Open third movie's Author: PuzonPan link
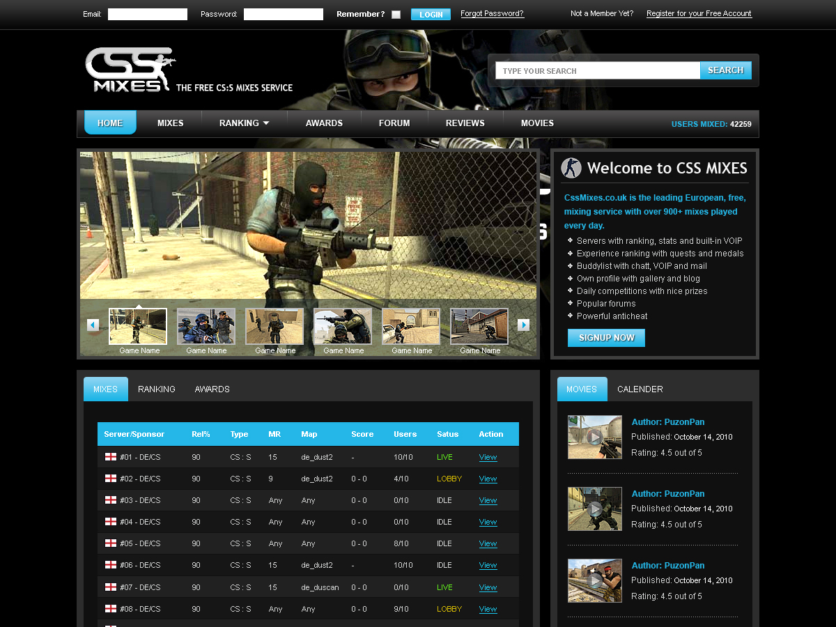 click(x=668, y=565)
